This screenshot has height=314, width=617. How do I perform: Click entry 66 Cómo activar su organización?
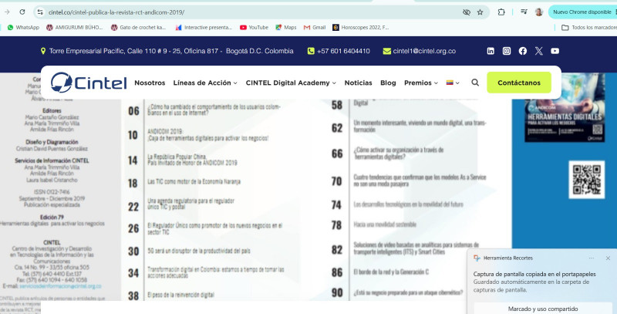click(399, 153)
